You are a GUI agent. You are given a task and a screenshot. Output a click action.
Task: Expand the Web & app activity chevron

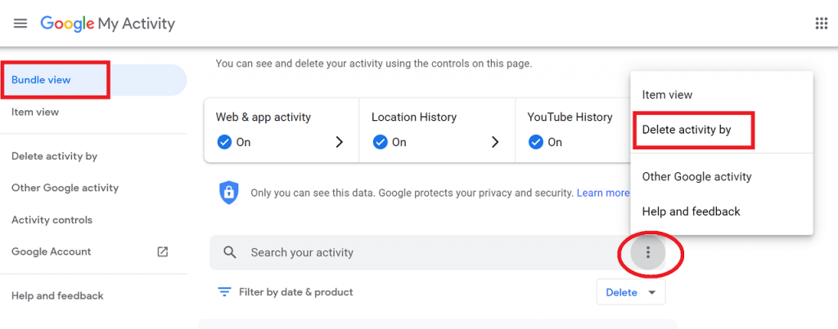click(339, 142)
